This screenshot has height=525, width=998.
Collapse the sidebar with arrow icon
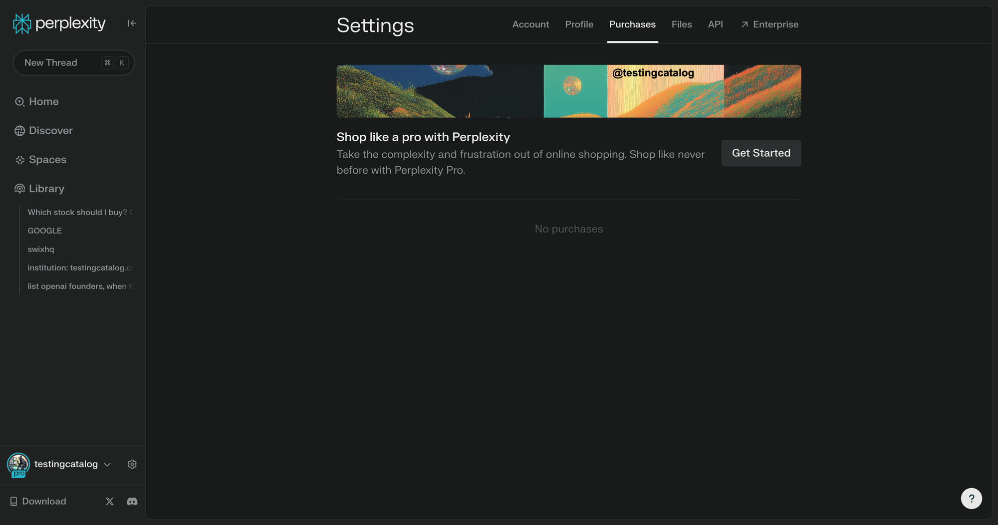tap(132, 23)
